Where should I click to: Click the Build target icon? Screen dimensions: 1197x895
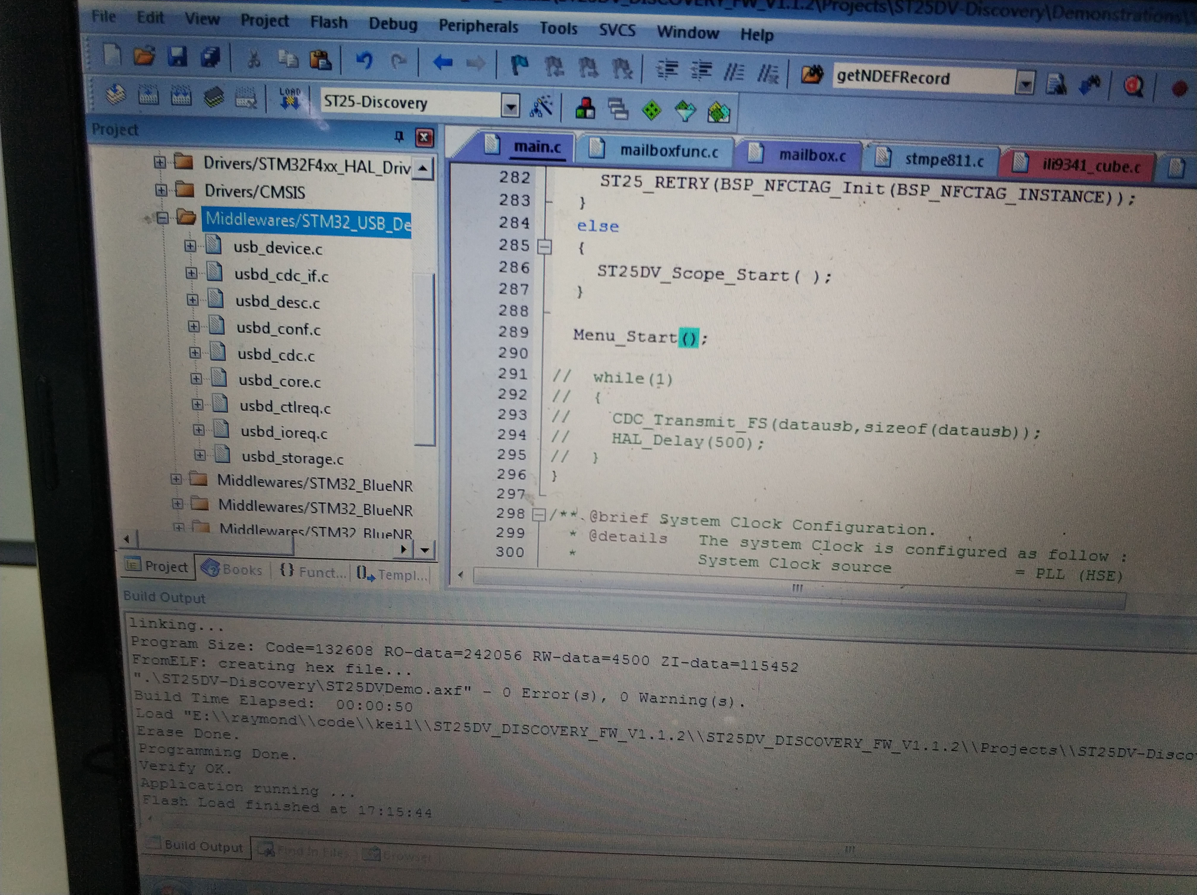click(148, 95)
